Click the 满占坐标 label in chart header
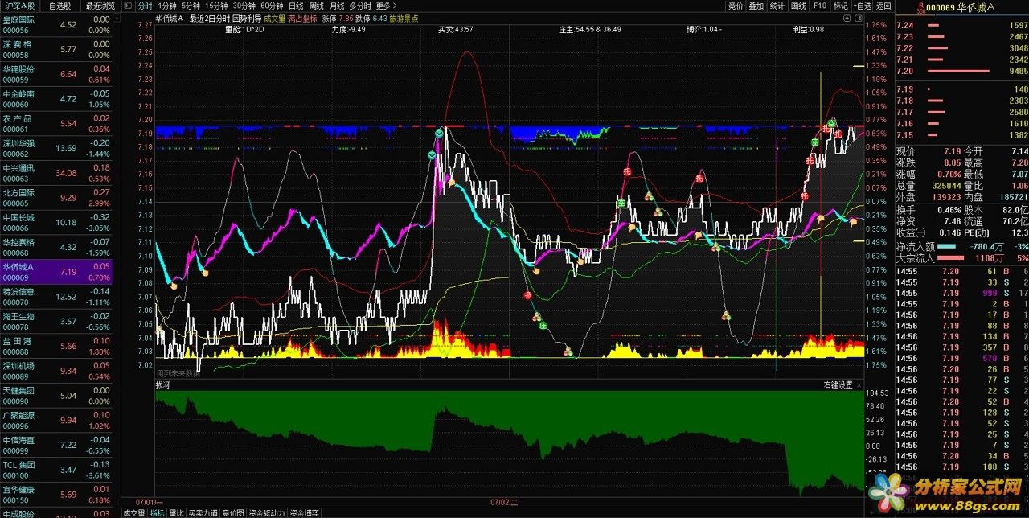The width and height of the screenshot is (1029, 518). (303, 17)
